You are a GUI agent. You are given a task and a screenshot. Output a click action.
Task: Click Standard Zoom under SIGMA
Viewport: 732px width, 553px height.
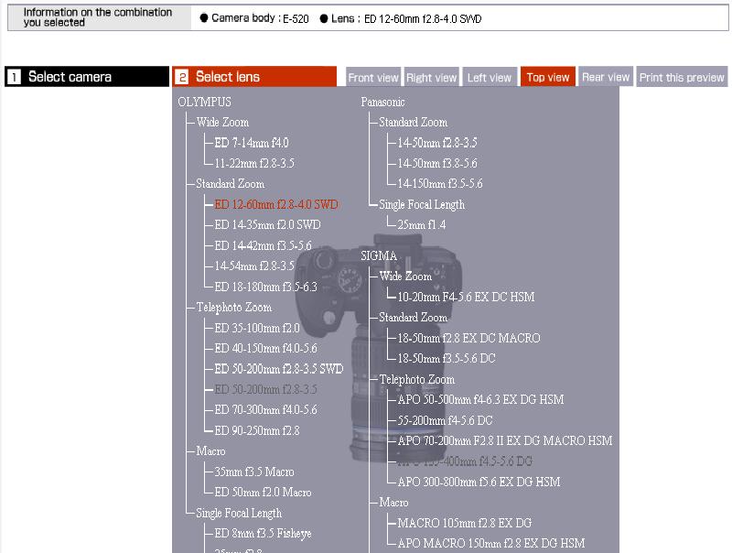pyautogui.click(x=414, y=317)
